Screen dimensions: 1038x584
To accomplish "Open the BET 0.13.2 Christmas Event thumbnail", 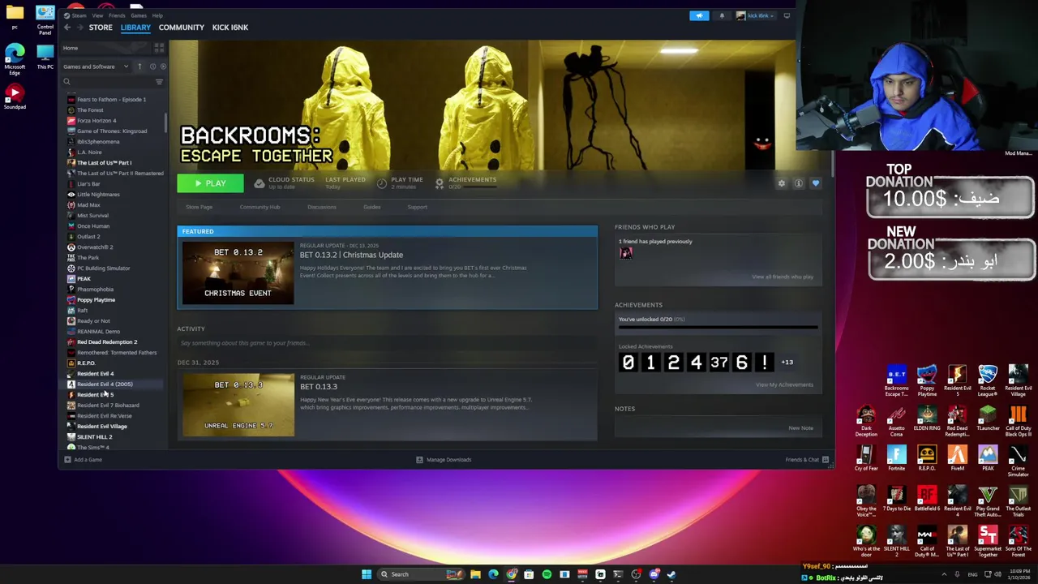I will pos(238,273).
